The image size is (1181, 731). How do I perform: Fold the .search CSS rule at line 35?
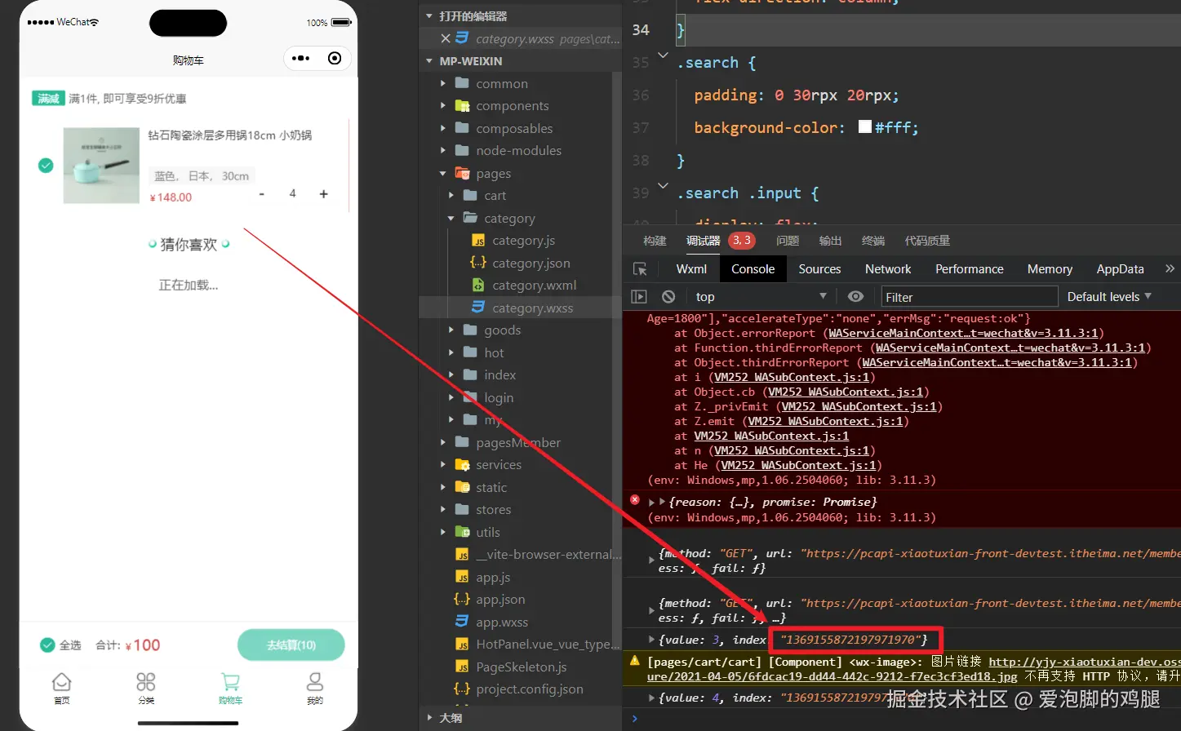click(x=663, y=55)
